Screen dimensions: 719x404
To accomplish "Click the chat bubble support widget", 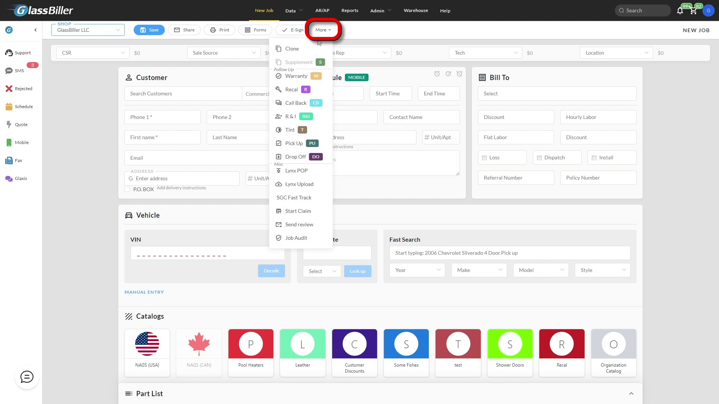I will [27, 377].
